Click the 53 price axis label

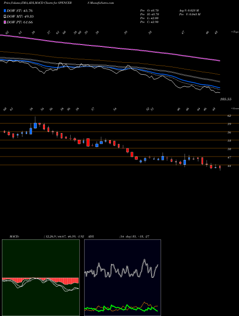[x=229, y=141]
